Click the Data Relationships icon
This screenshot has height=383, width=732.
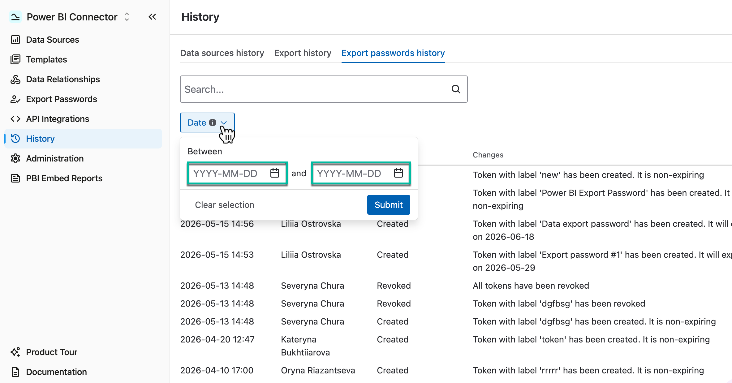15,79
